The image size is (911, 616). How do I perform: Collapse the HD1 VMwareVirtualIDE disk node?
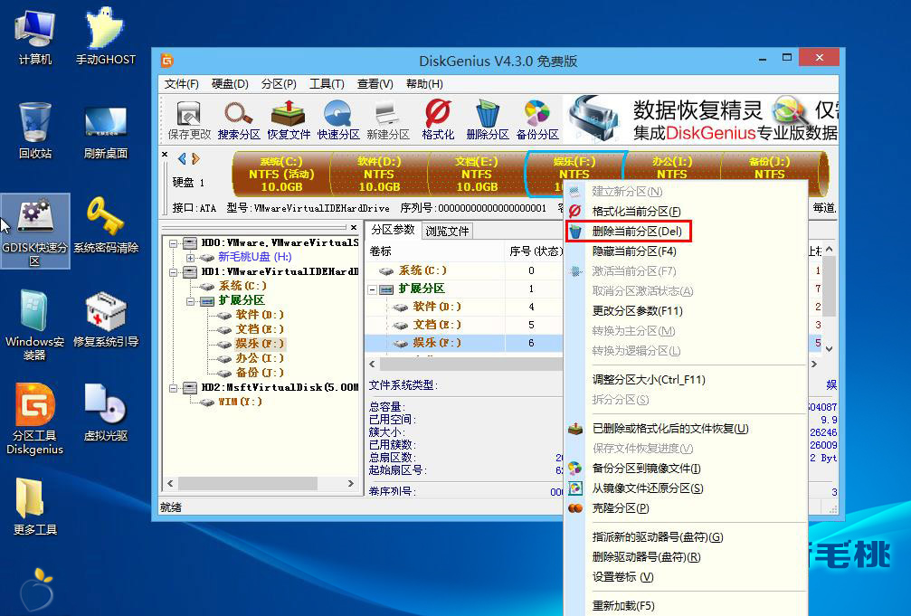[173, 272]
